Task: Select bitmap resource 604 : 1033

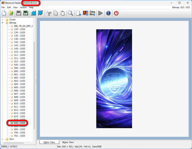Action: coord(20,84)
